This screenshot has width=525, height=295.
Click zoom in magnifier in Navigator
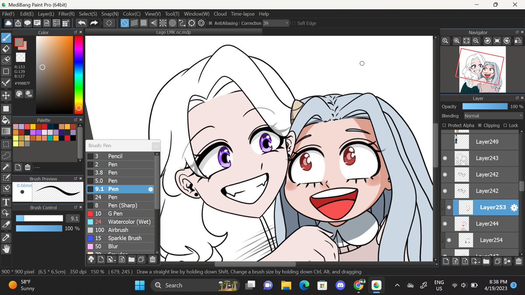(x=456, y=41)
